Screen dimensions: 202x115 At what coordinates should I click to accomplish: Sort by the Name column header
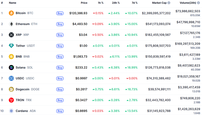point(13,3)
